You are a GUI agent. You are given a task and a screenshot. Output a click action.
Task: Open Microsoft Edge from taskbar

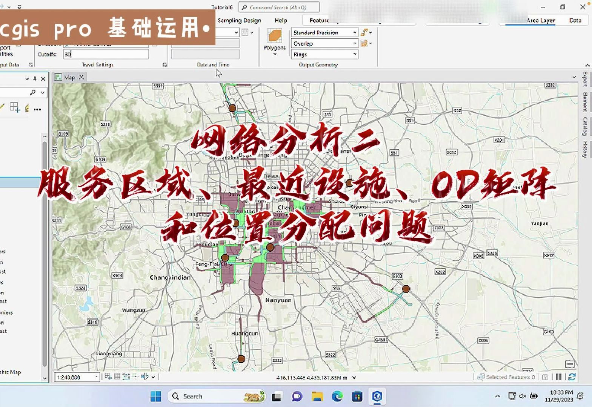(x=337, y=396)
